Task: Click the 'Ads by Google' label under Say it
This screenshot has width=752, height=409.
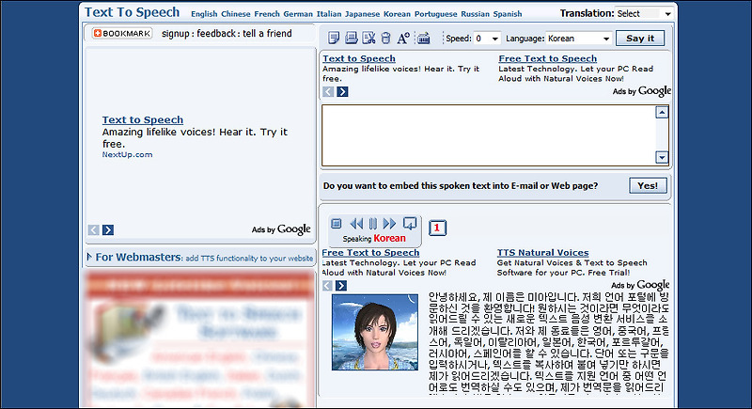Action: (642, 91)
